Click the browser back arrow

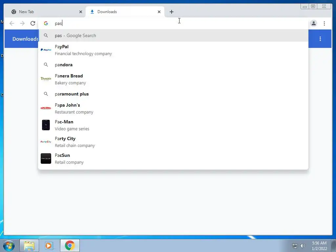(12, 23)
